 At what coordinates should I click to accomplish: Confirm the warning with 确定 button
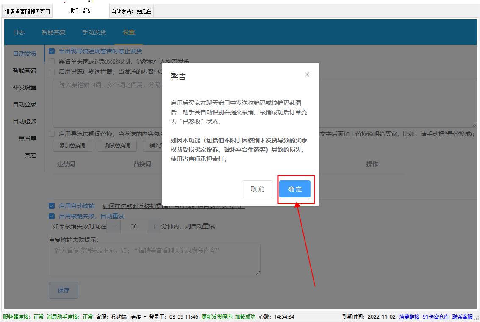pos(294,189)
